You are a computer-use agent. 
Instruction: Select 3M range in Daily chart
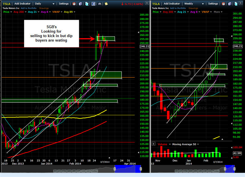tap(74, 171)
